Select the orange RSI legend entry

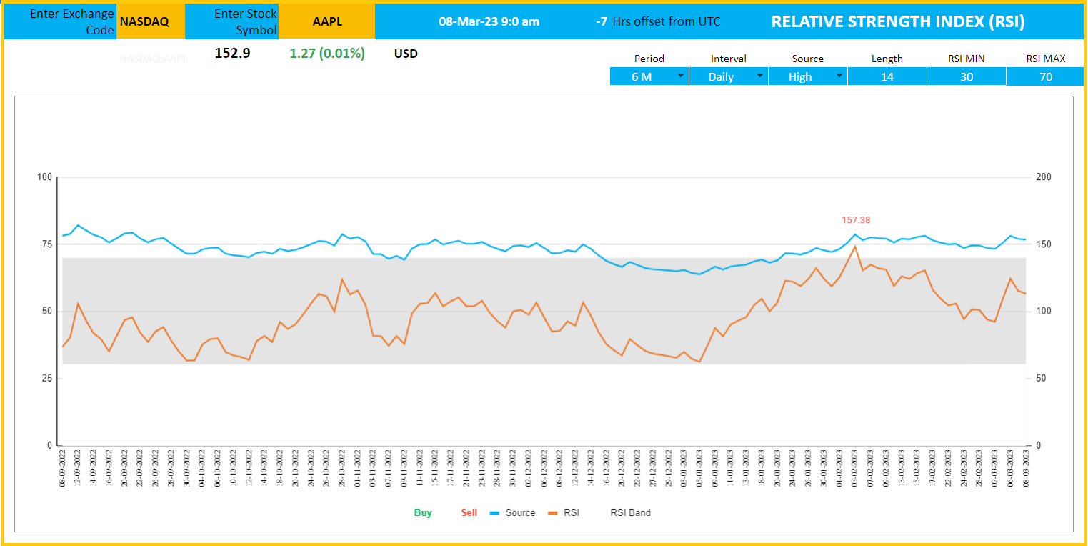point(564,512)
